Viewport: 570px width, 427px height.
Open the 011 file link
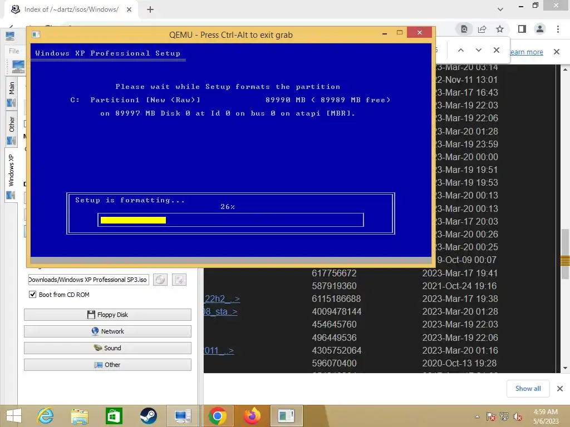tap(219, 350)
